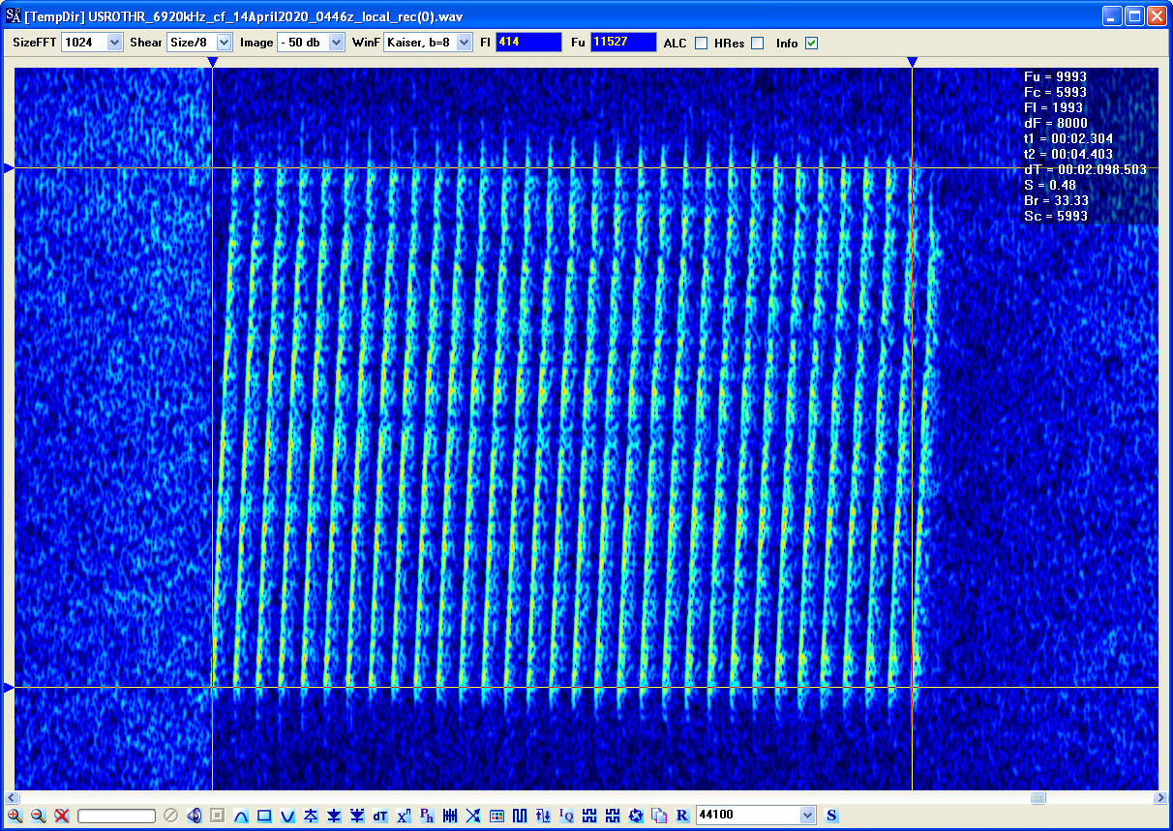Click the SA application icon in title bar
The image size is (1173, 831).
(x=14, y=15)
